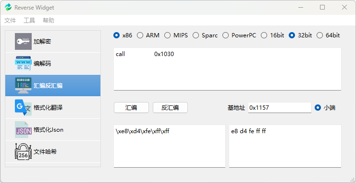Open the 加解密 key icon
Image resolution: width=356 pixels, height=183 pixels.
click(23, 42)
